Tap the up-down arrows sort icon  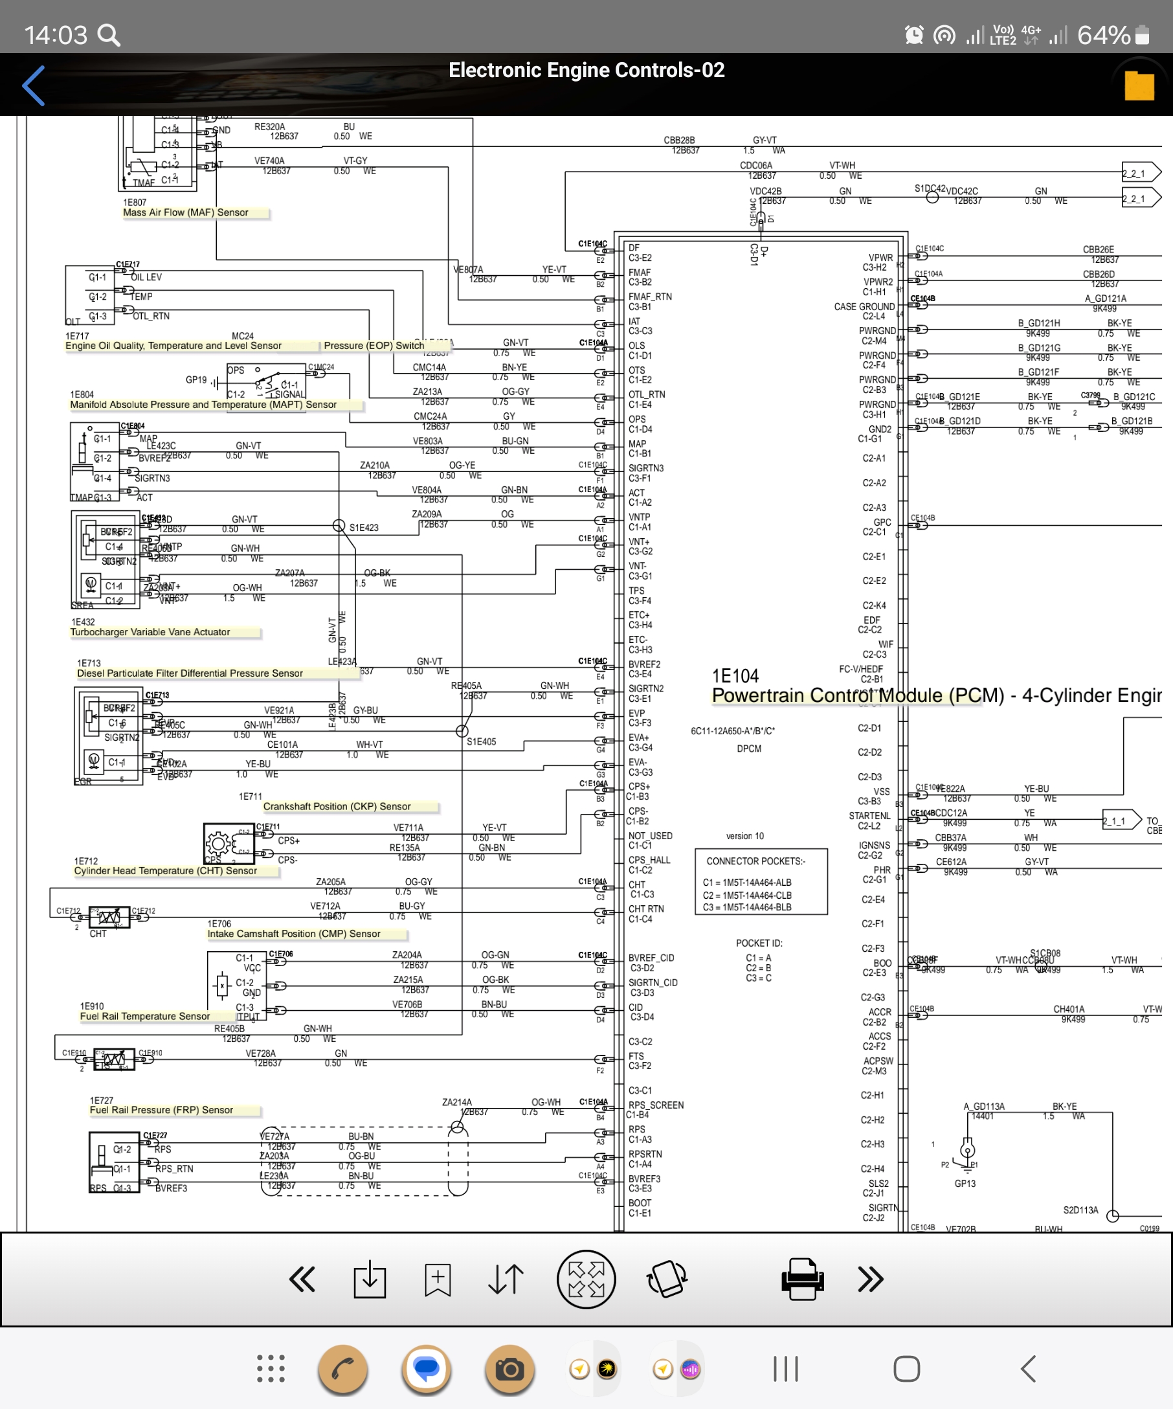click(506, 1279)
